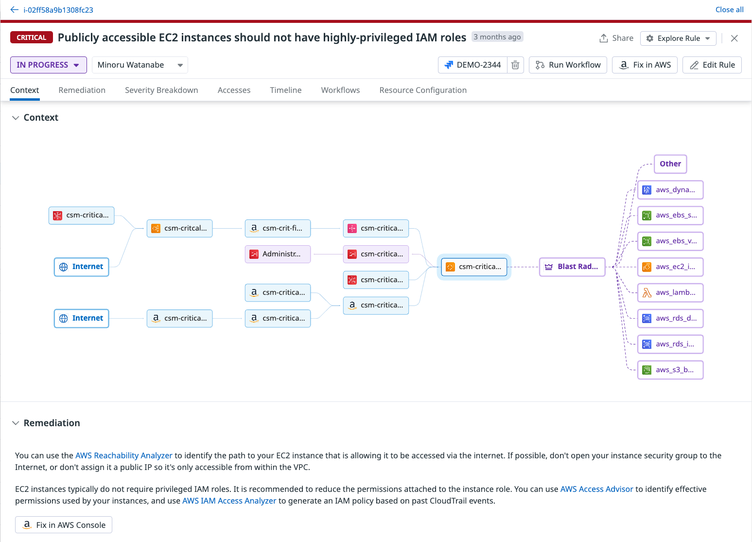Select the AWS Lambda node in blast radius
752x542 pixels.
pos(670,292)
